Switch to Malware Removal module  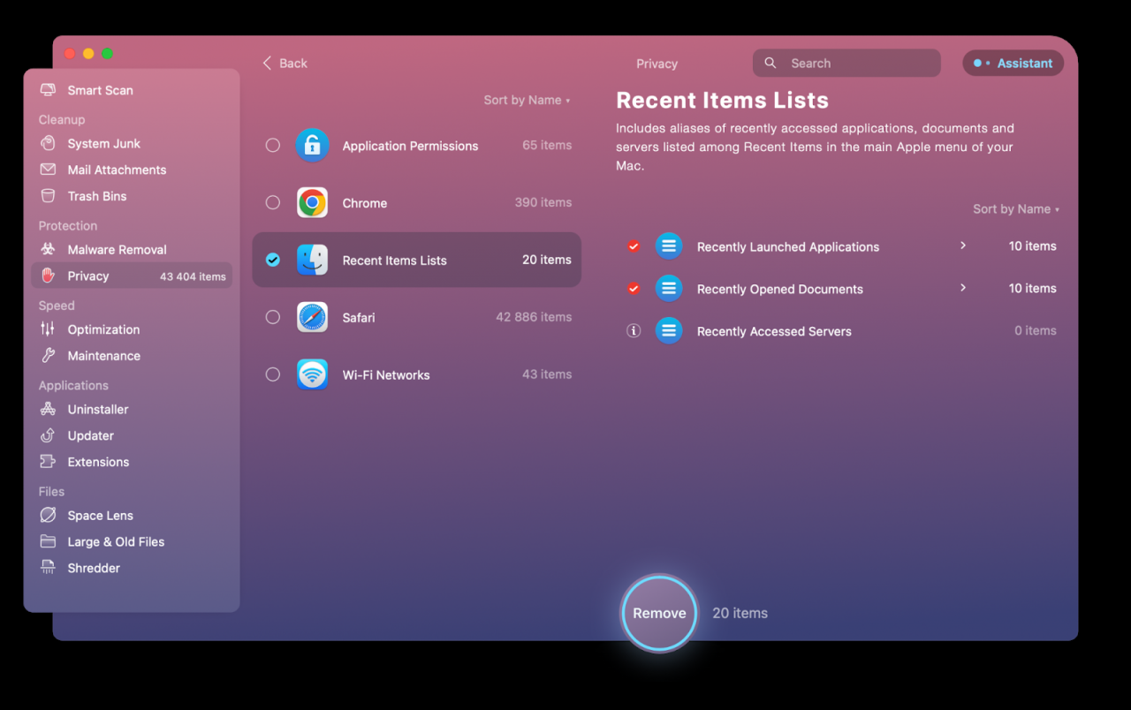click(x=132, y=249)
